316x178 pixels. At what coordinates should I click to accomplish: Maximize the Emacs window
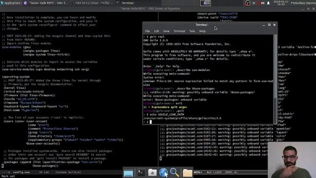coord(308,9)
